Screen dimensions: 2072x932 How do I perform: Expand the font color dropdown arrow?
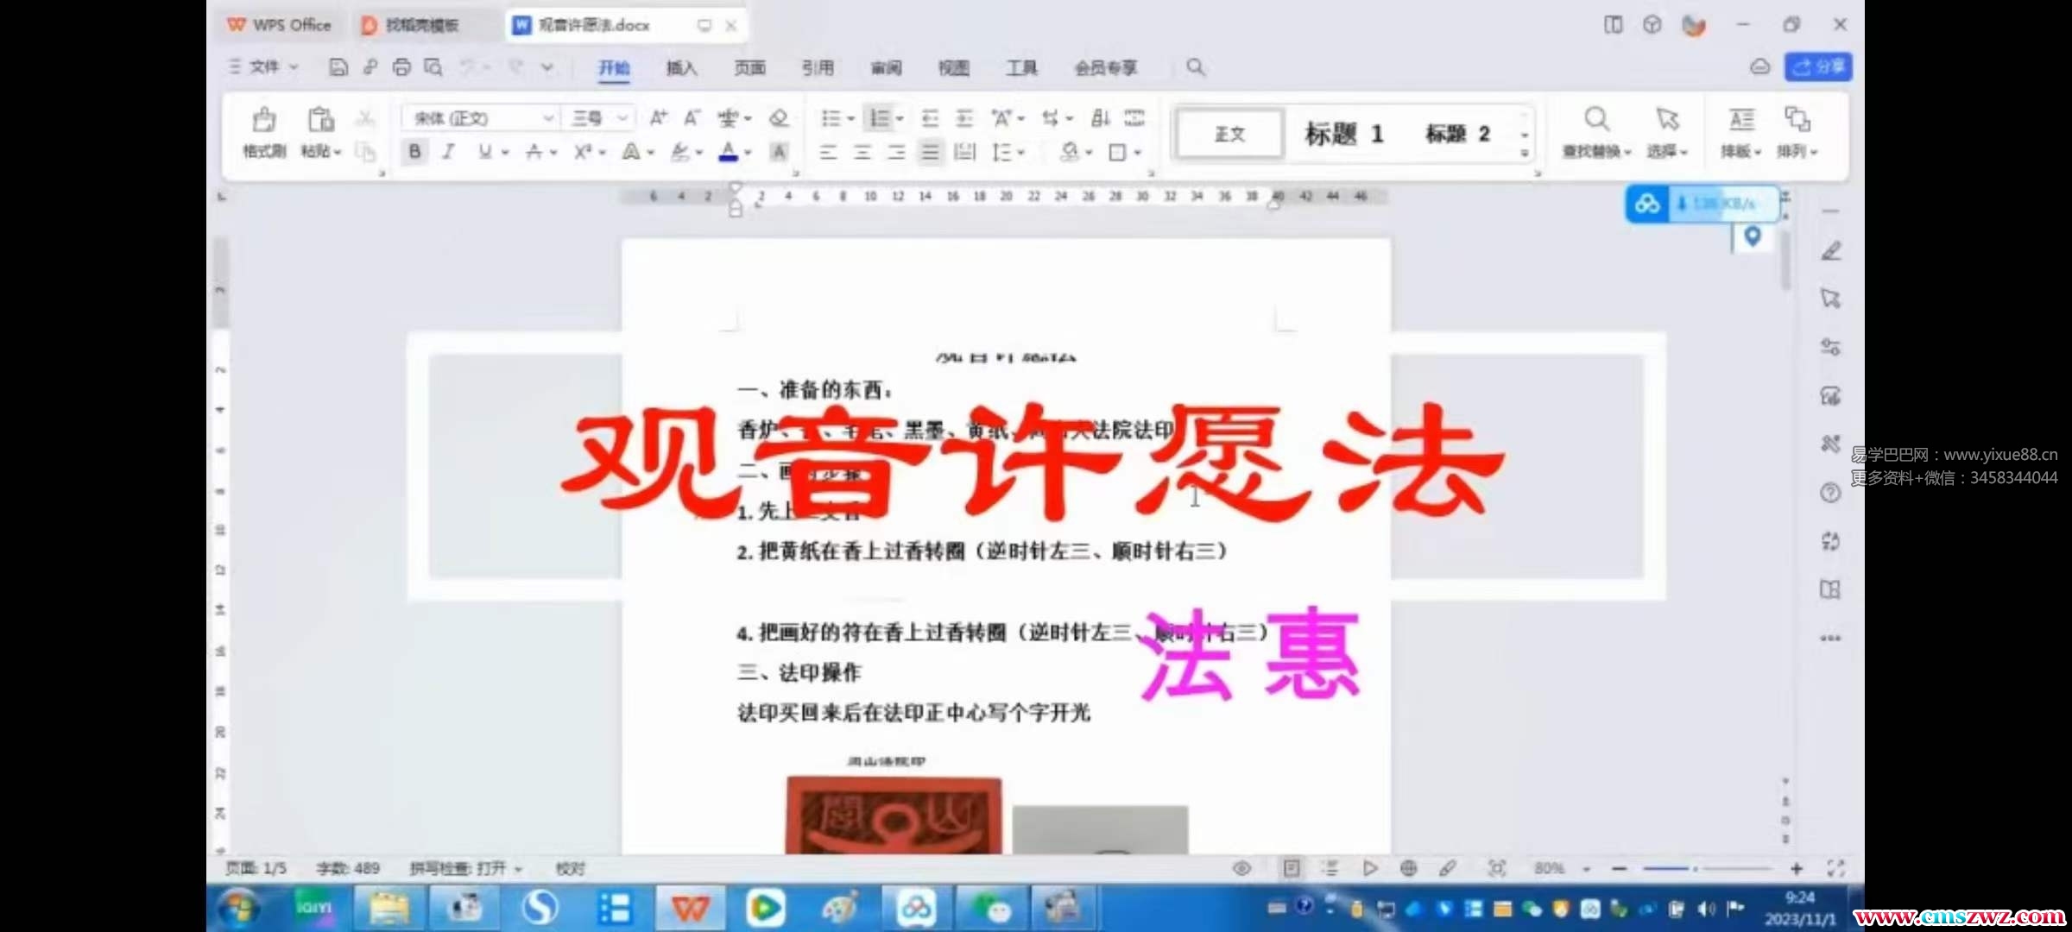click(748, 153)
